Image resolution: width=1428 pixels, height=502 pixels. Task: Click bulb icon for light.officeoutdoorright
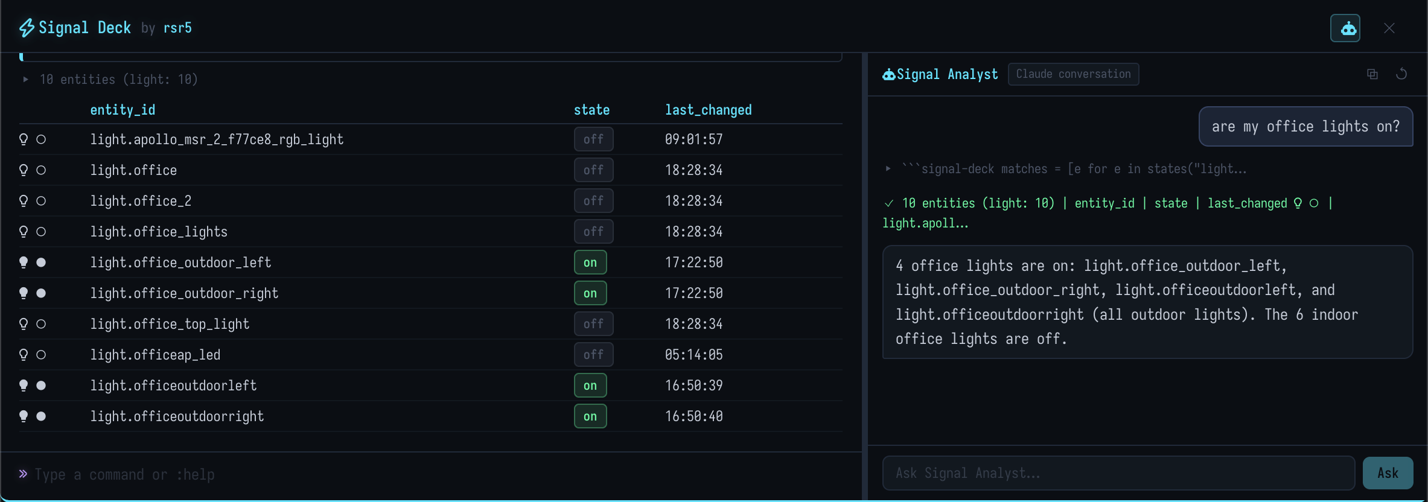point(24,416)
